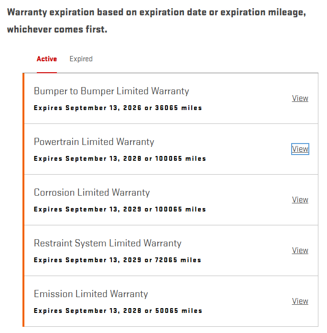Click the Emission Limited Warranty heading
This screenshot has width=327, height=333.
(x=91, y=294)
